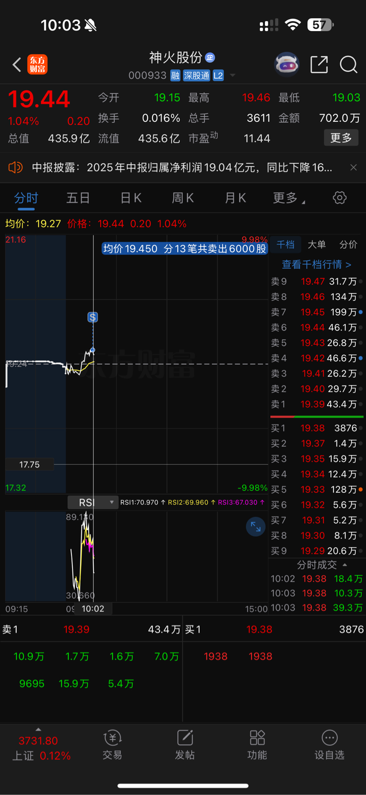The height and width of the screenshot is (795, 366).
Task: Tap the 10:02 trade record 18.4万
Action: (x=317, y=579)
